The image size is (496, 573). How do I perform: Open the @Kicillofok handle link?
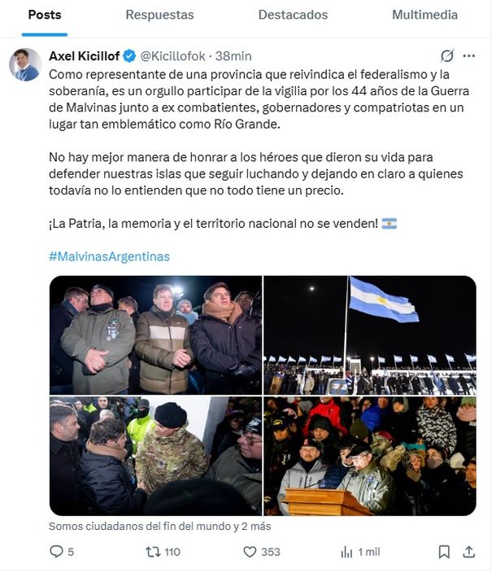tap(172, 56)
